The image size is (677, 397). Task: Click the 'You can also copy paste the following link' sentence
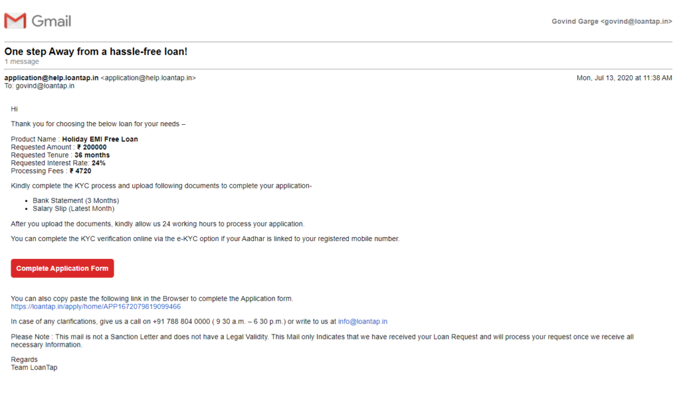point(152,299)
